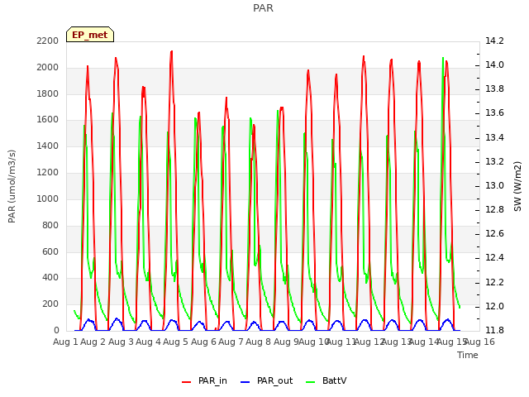The image size is (529, 397).
Task: Click the 2000 left-axis value
Action: click(x=48, y=67)
